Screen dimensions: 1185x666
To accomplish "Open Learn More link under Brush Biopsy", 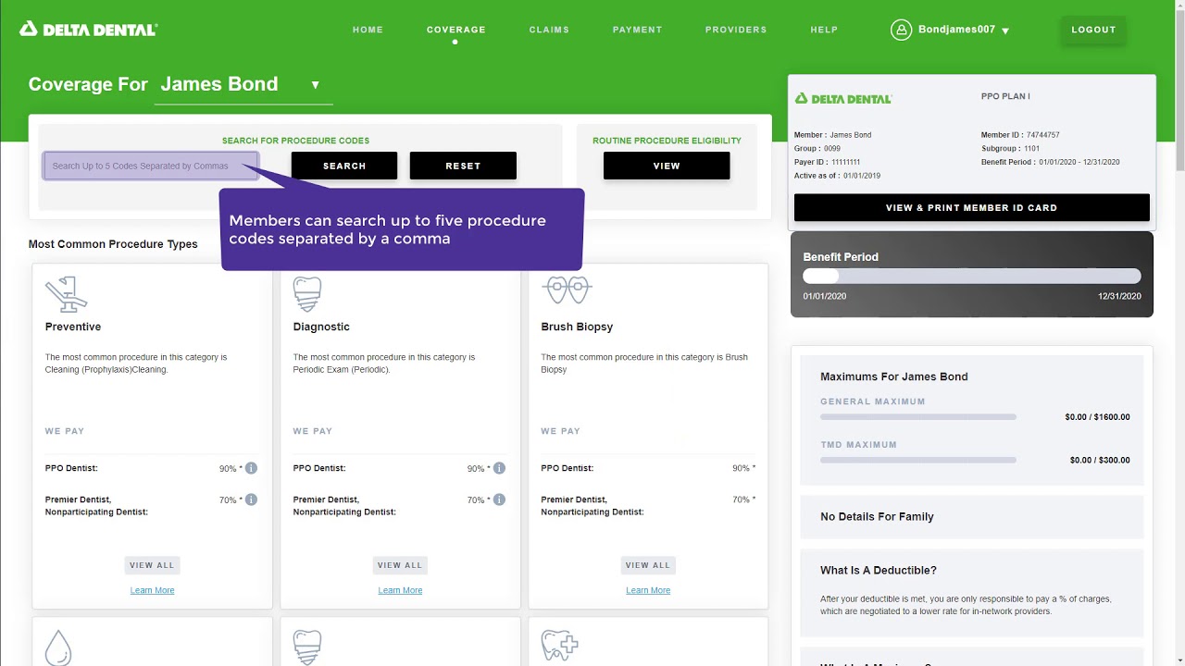I will 648,590.
